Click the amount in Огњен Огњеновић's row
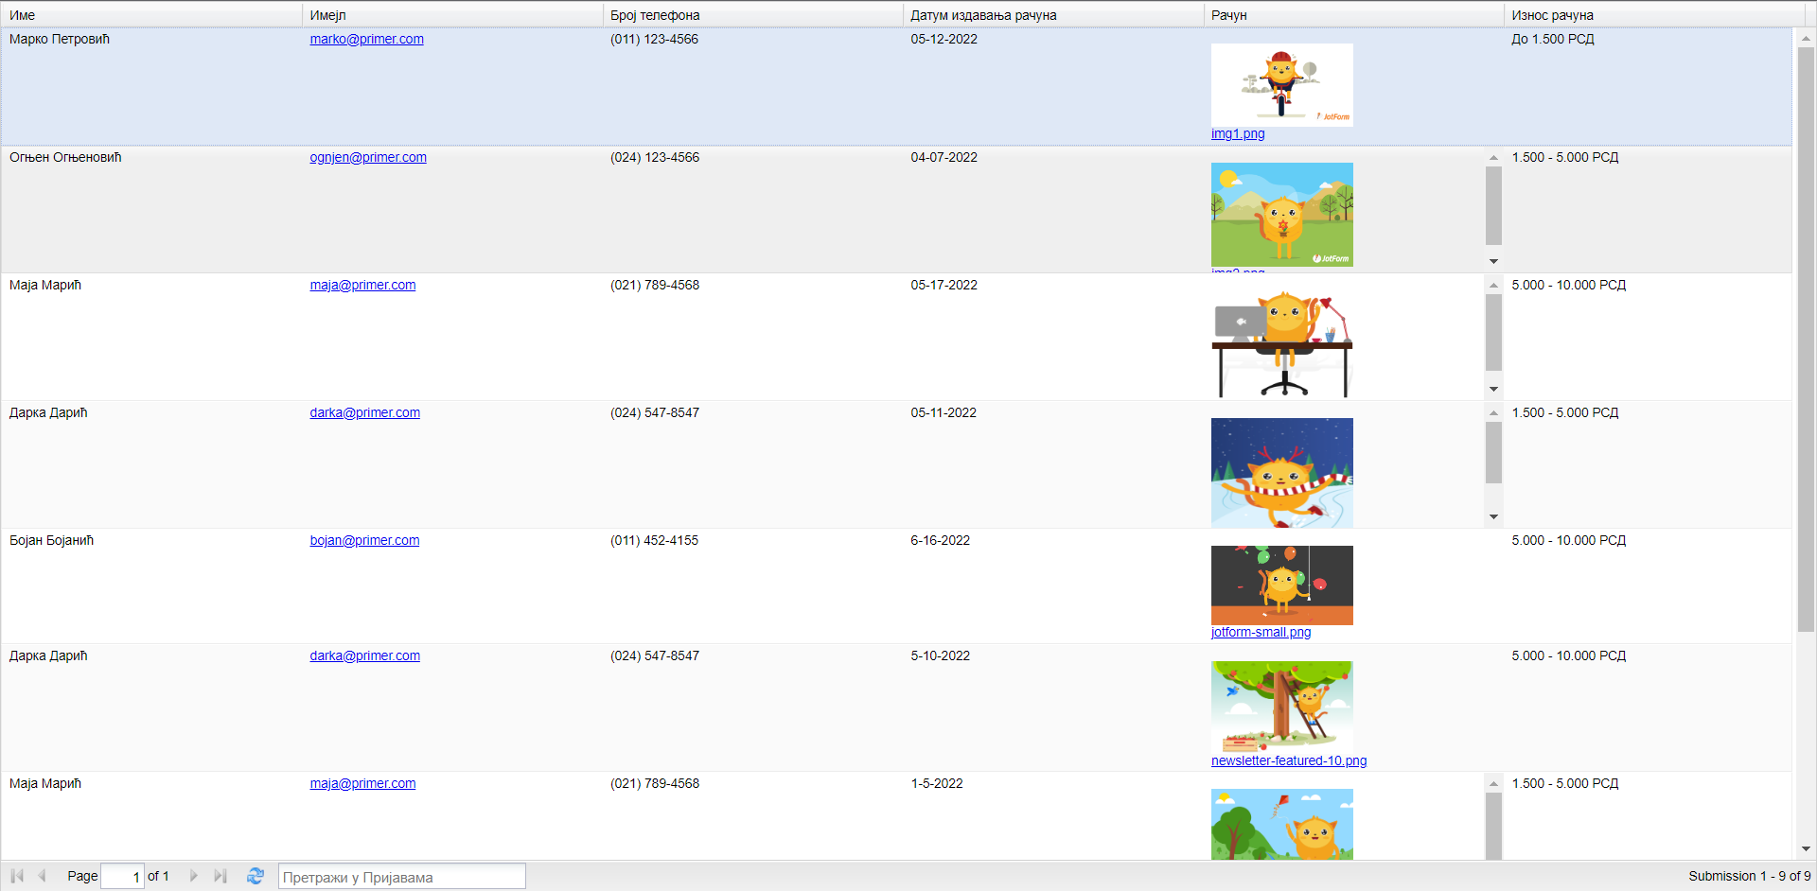Screen dimensions: 1817x891 [1565, 157]
